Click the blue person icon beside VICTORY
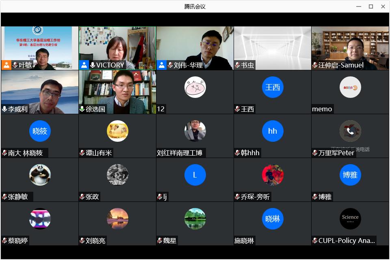390x260 pixels. coord(84,65)
